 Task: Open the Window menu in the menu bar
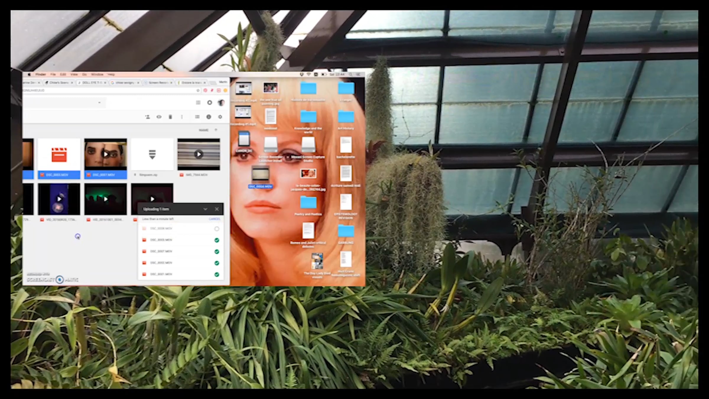(97, 74)
